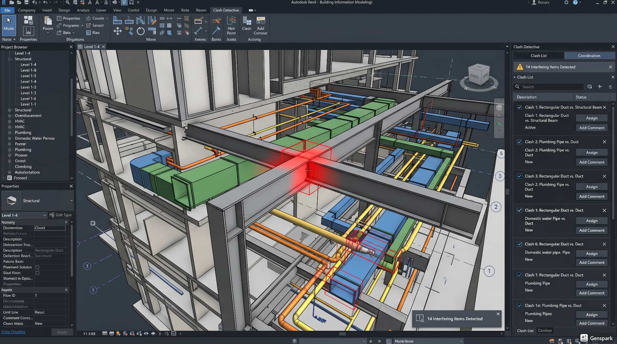Open the Level 1-4 properties dropdown
The width and height of the screenshot is (617, 344).
[45, 215]
